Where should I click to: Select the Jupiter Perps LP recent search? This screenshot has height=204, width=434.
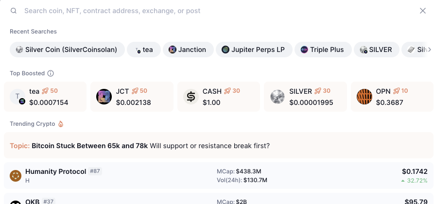254,50
